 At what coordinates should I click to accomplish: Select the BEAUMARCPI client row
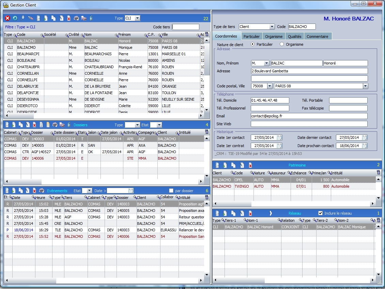pyautogui.click(x=104, y=54)
